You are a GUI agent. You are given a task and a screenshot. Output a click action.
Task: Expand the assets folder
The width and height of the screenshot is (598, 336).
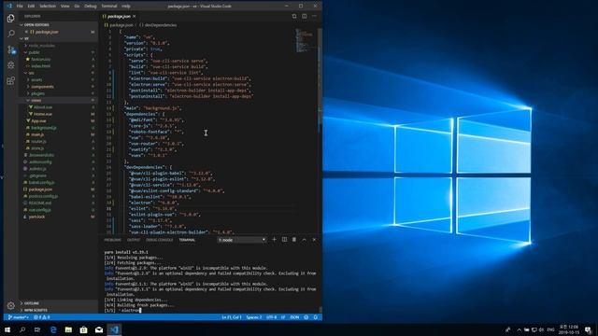point(36,79)
